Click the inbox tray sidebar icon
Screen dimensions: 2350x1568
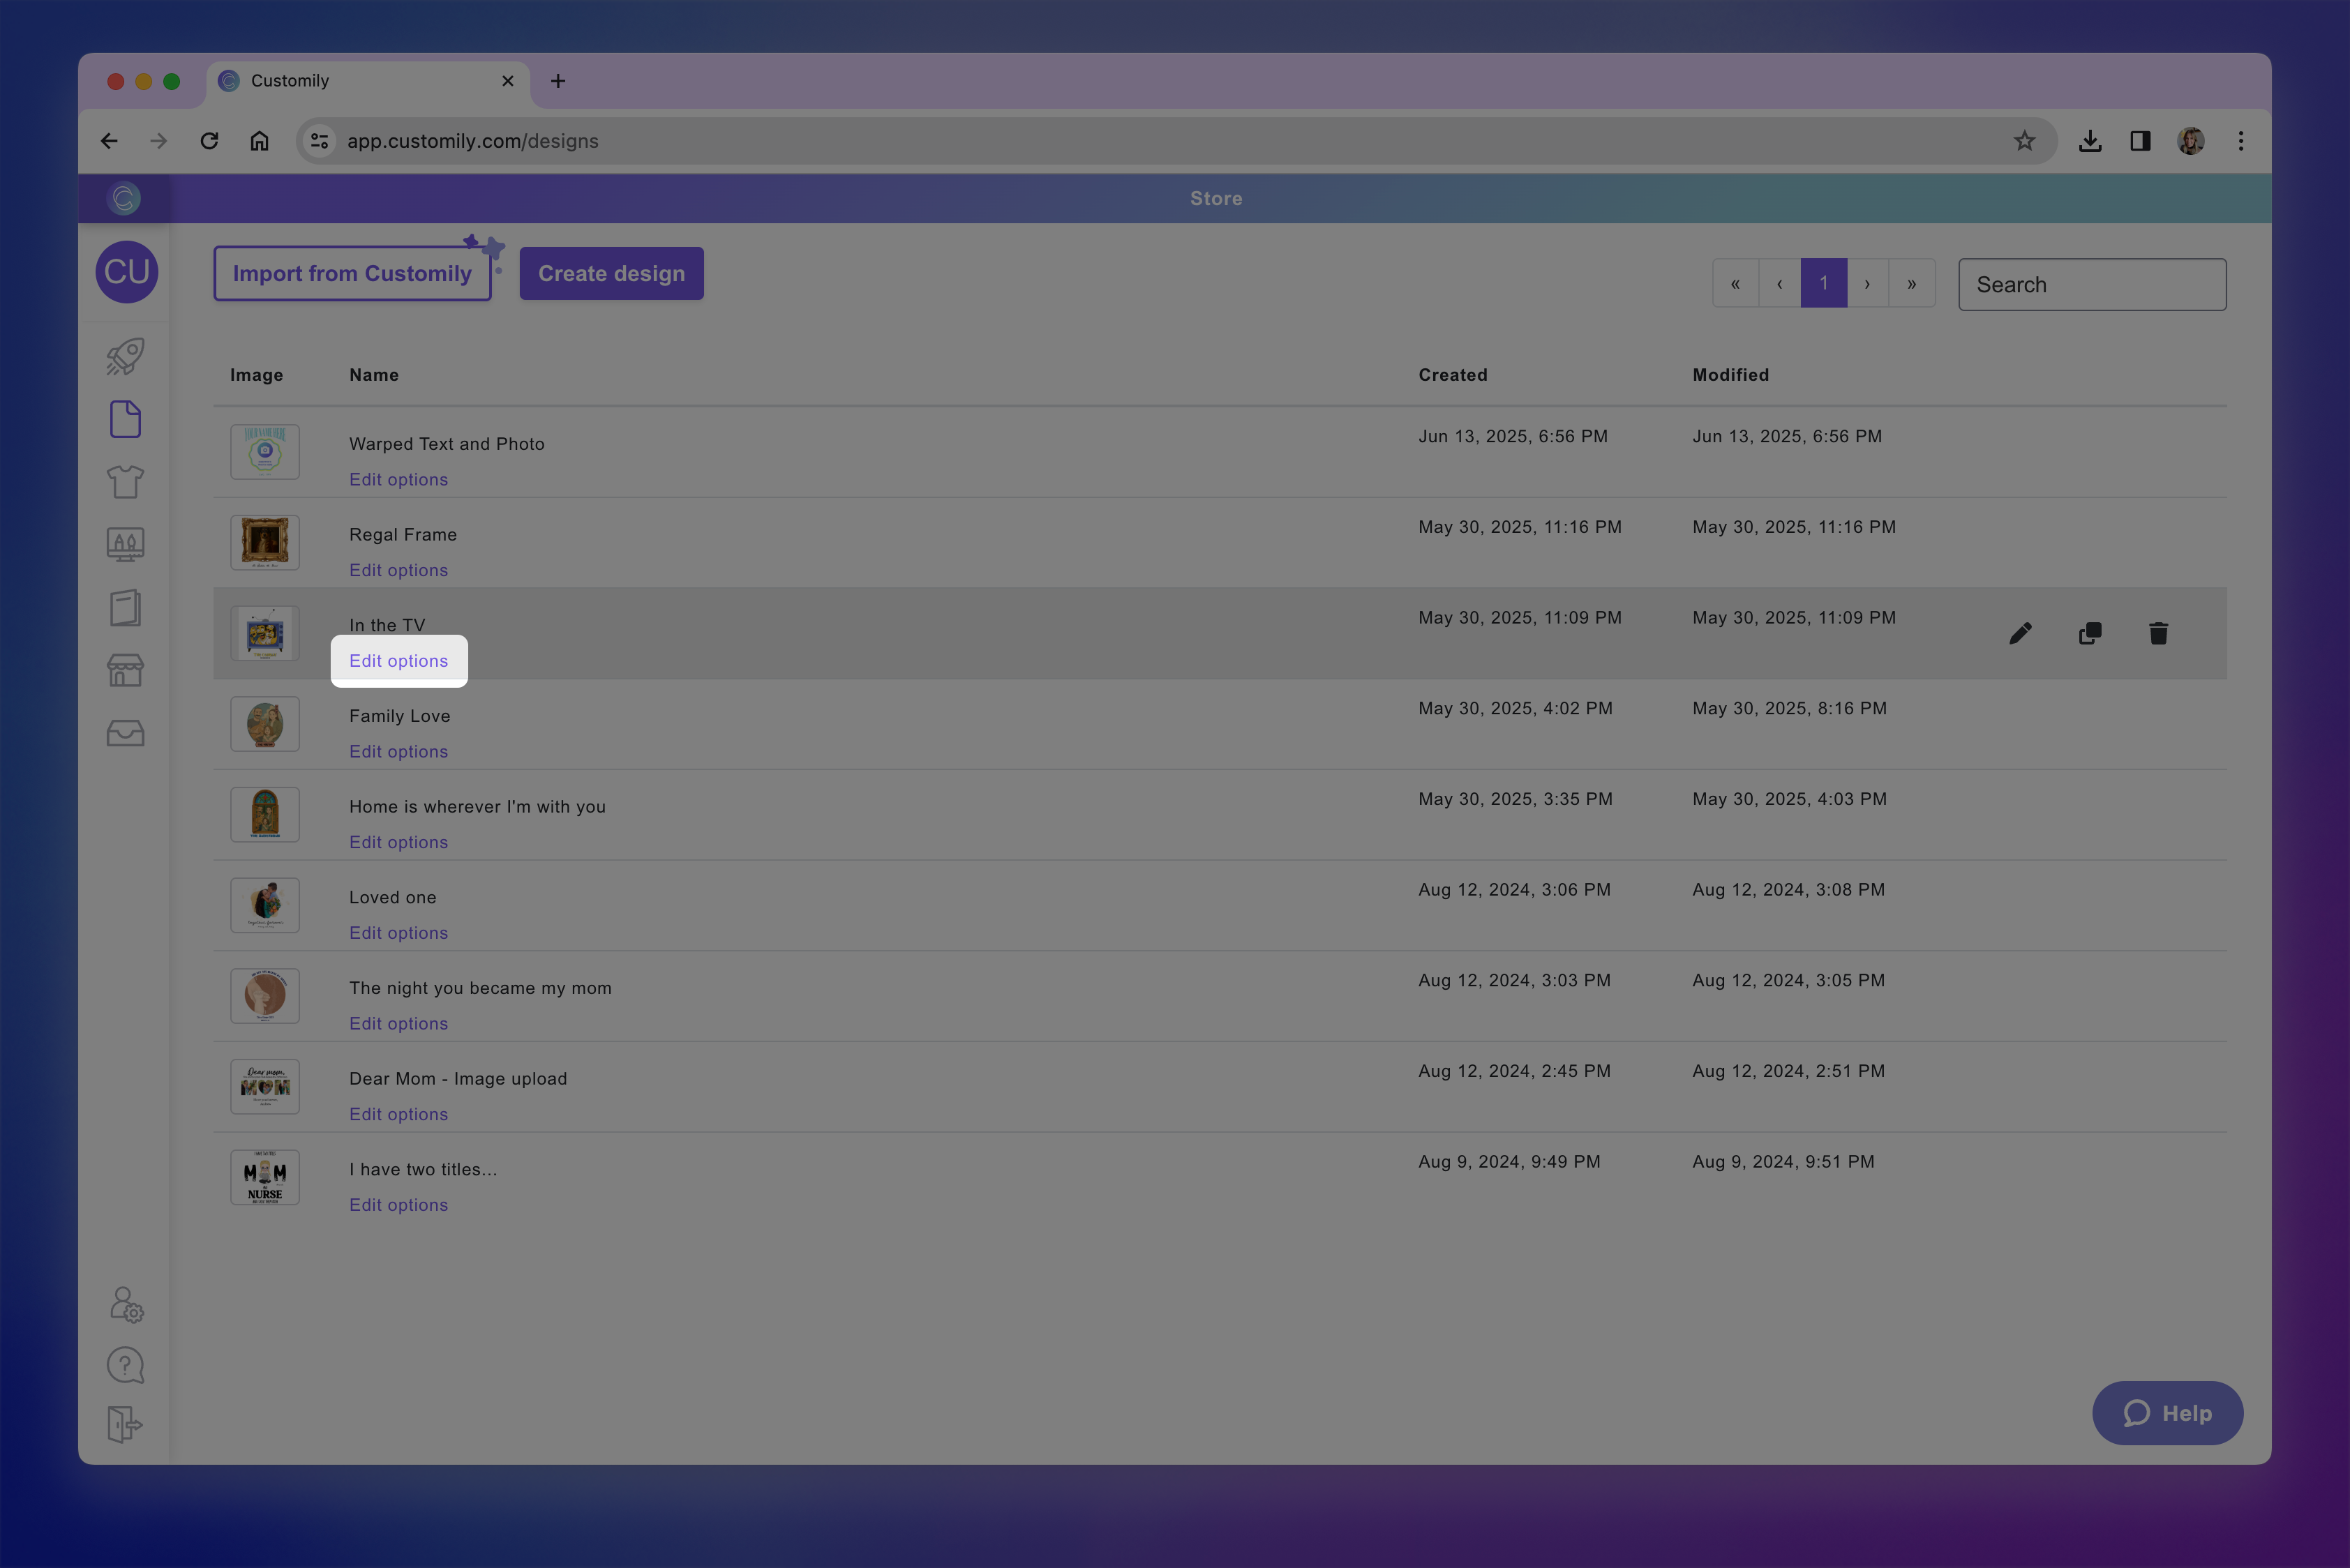[x=125, y=733]
